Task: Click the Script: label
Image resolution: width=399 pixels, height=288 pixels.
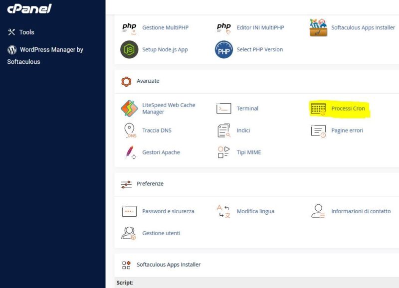Action: point(125,283)
